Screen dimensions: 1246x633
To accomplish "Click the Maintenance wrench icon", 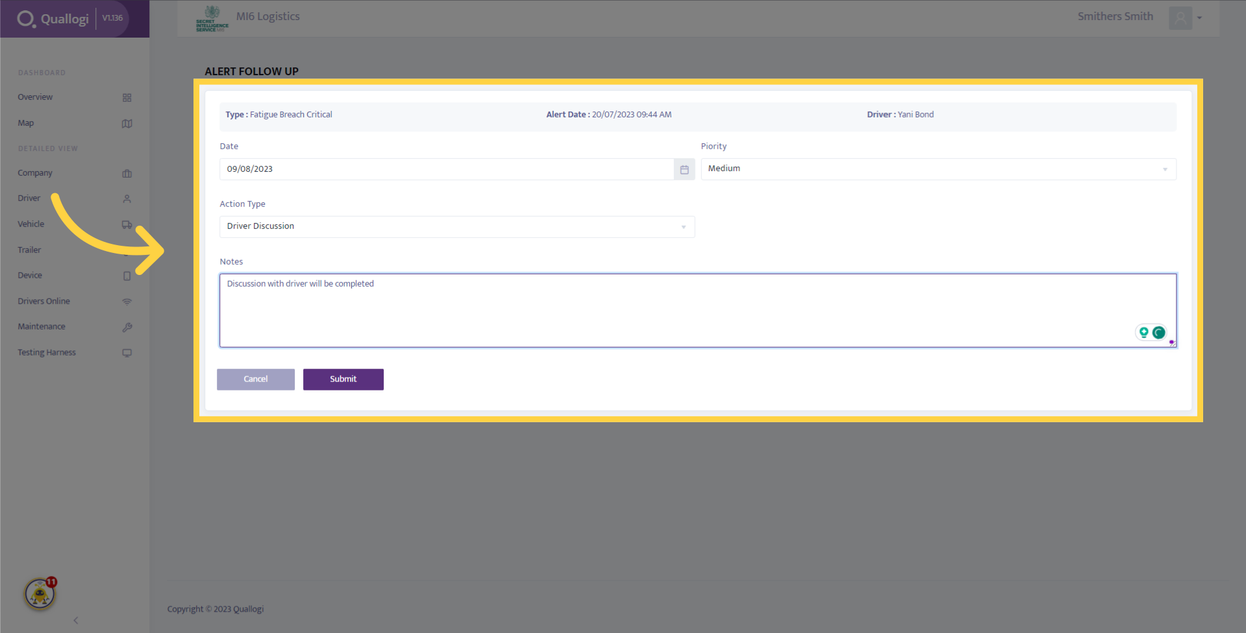I will tap(127, 328).
